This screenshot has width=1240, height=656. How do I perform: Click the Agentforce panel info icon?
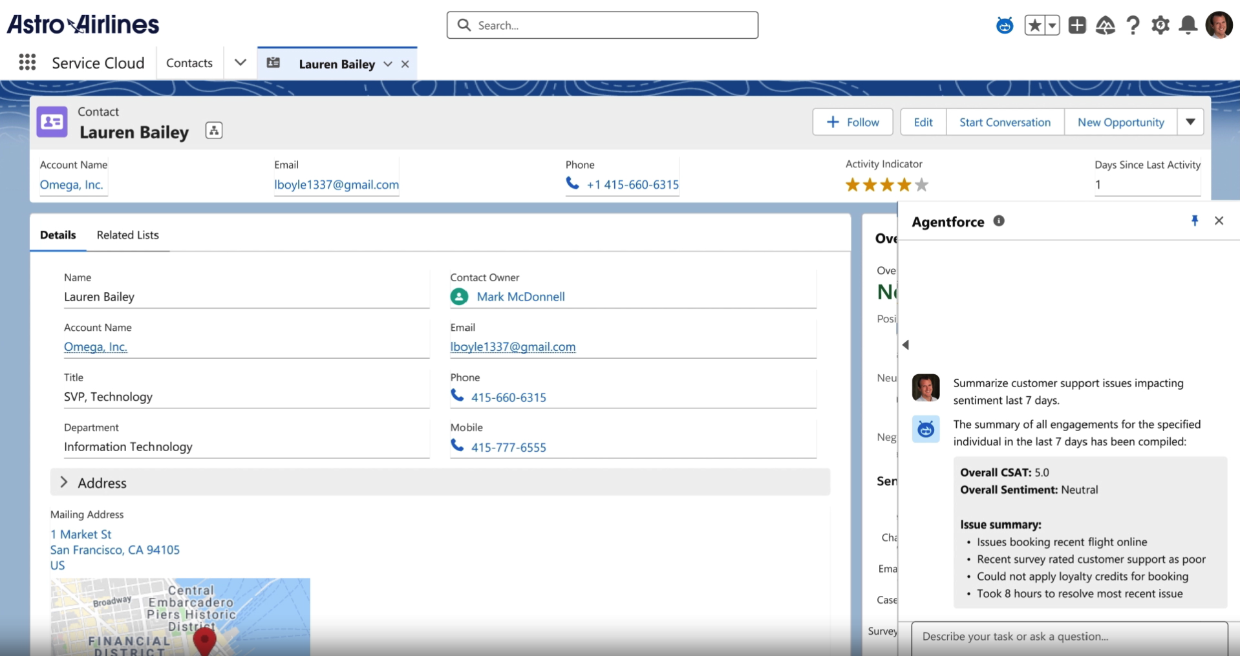[x=999, y=221]
